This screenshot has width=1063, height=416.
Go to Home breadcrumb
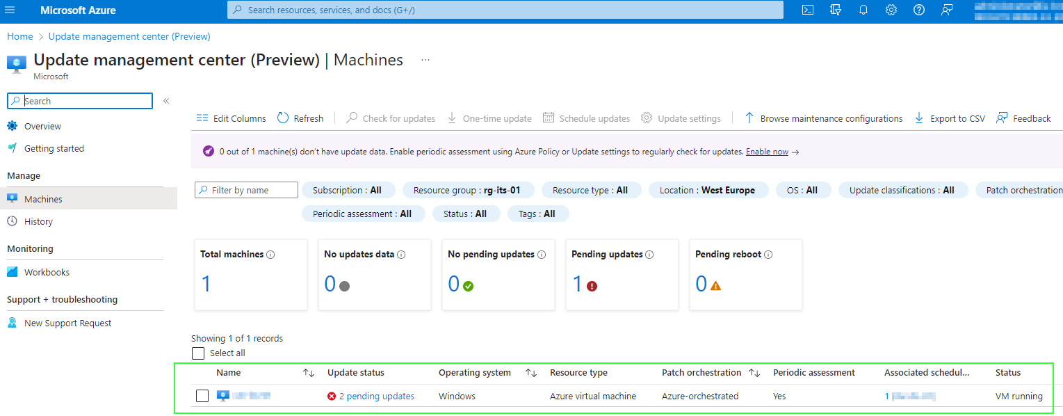20,36
